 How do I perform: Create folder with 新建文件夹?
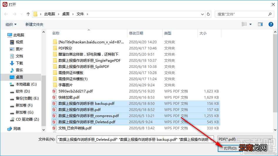(34, 24)
